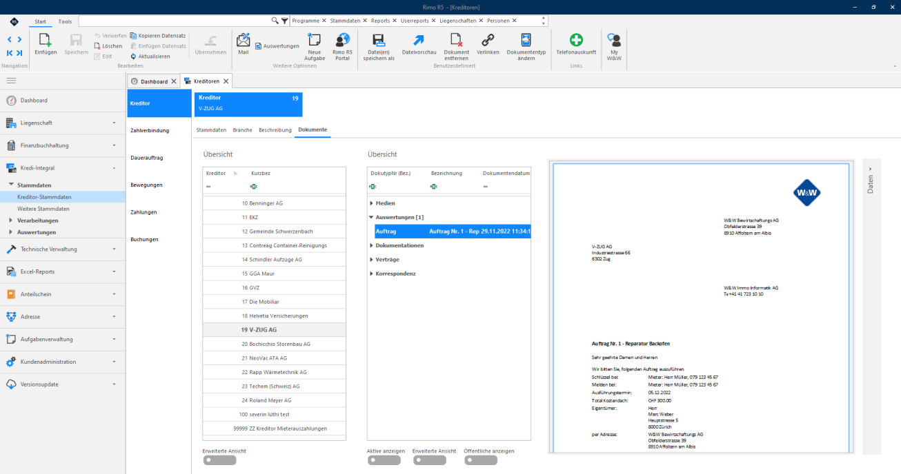The height and width of the screenshot is (474, 901).
Task: Expand the Medien document group
Action: pyautogui.click(x=371, y=203)
